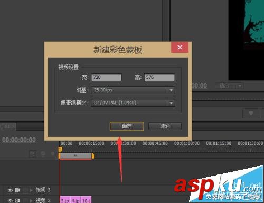Open the 时基 dropdown showing 25.00fps
The height and width of the screenshot is (203, 264).
[x=133, y=90]
